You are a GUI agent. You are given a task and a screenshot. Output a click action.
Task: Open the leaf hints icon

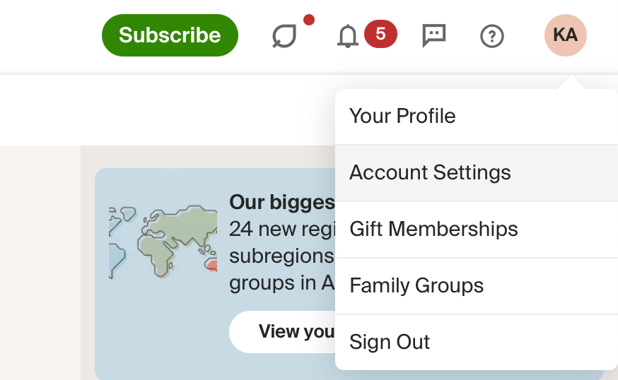click(284, 36)
